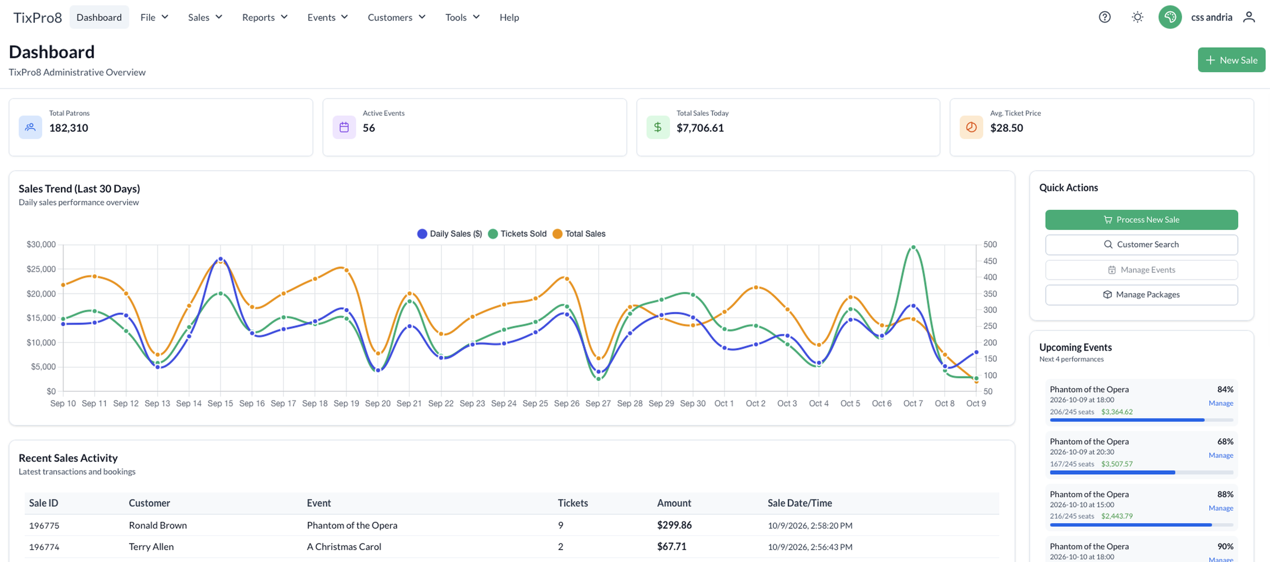
Task: Click the calendar icon in Manage Events
Action: pos(1111,270)
